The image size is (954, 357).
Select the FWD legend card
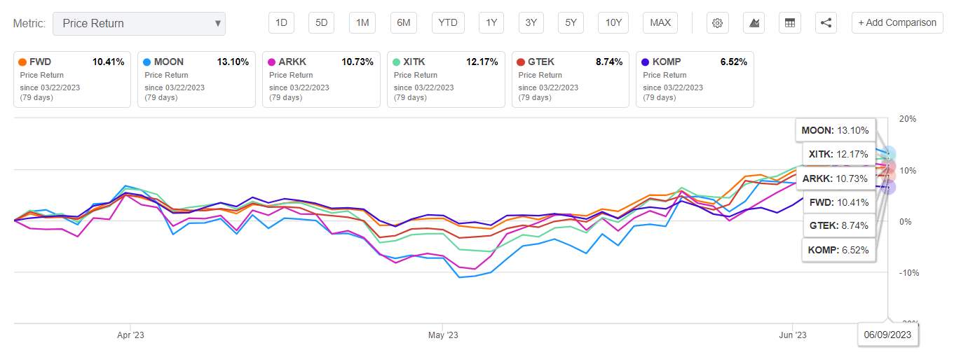[x=72, y=78]
